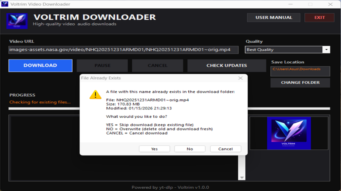The width and height of the screenshot is (341, 191).
Task: Select the Best Quality combo box
Action: coord(287,50)
